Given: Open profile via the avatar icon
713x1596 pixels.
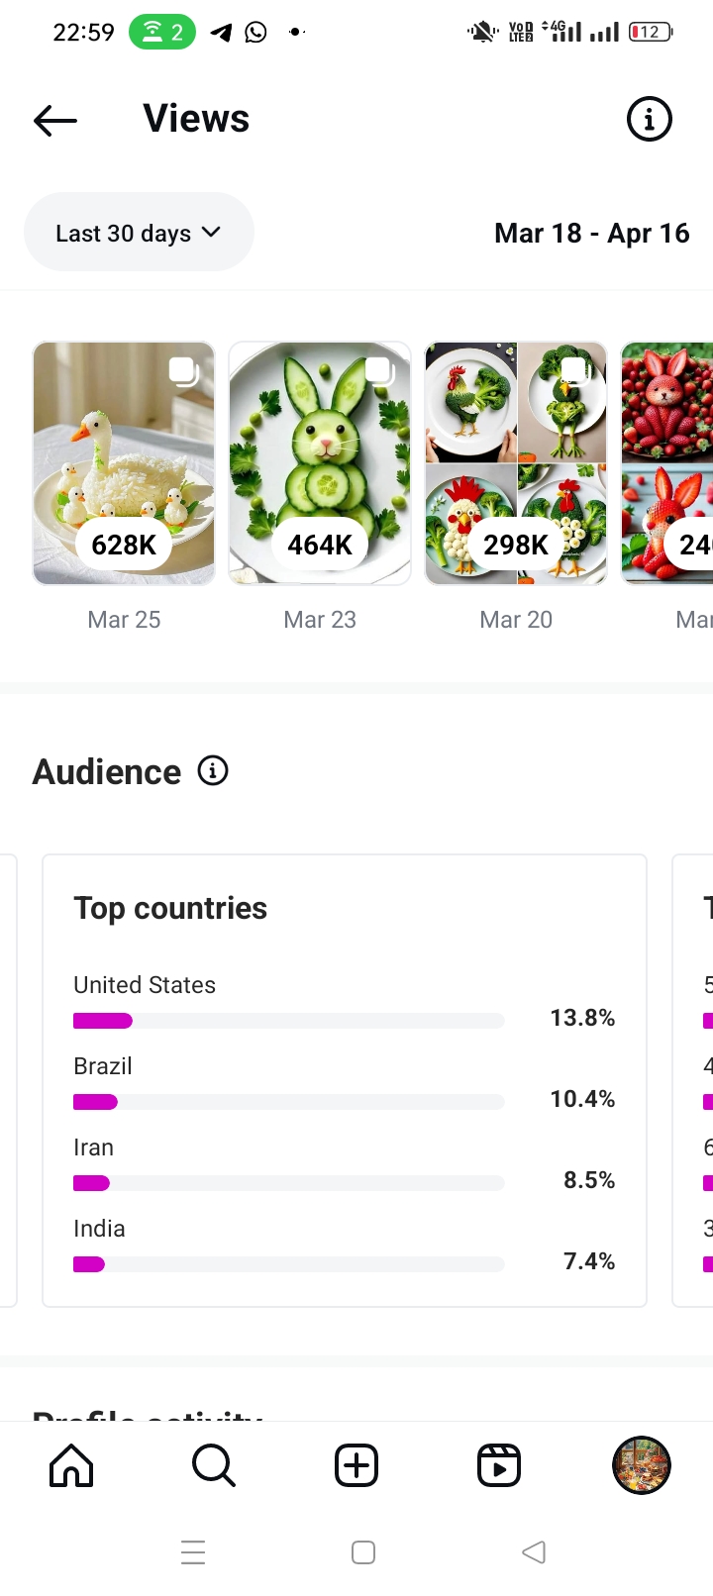Looking at the screenshot, I should tap(642, 1465).
